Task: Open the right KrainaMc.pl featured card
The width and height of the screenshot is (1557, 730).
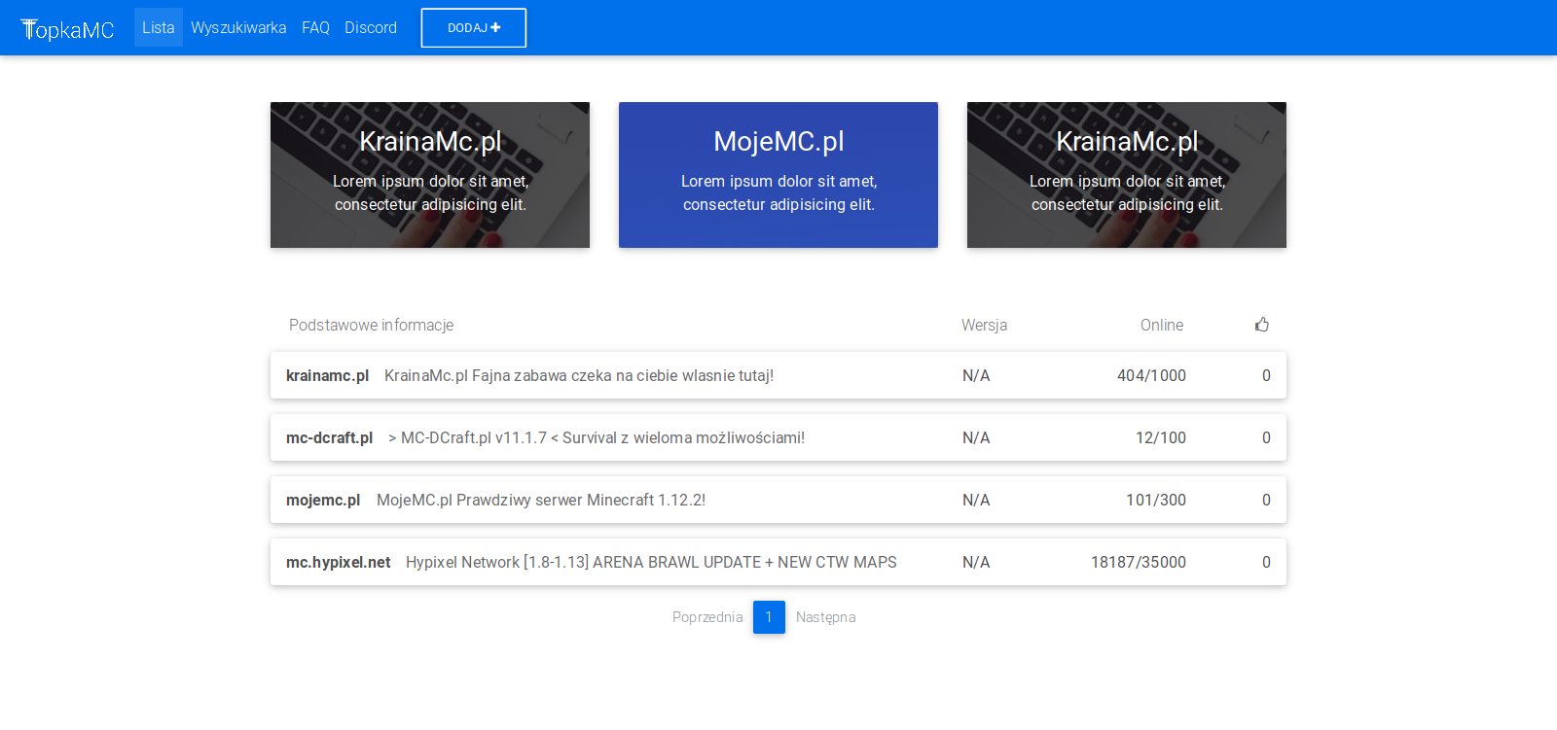Action: point(1127,175)
